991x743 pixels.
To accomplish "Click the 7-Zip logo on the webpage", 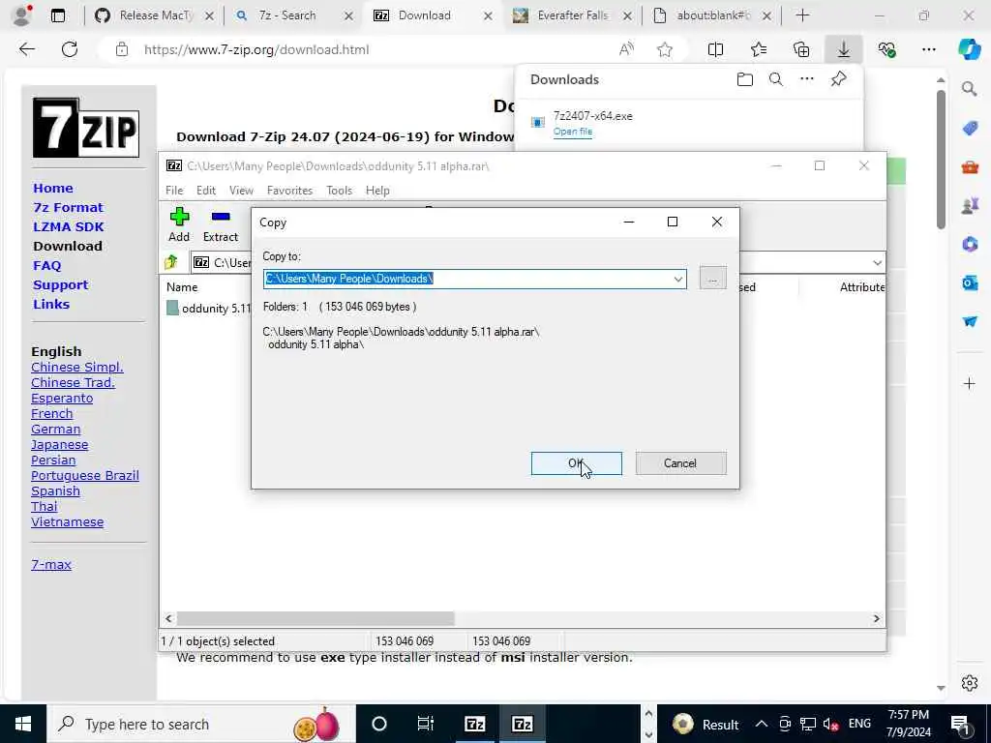I will [x=86, y=128].
